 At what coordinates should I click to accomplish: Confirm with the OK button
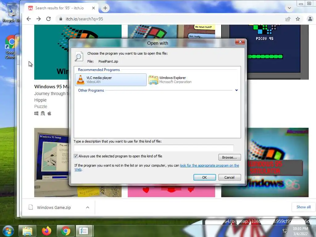pyautogui.click(x=205, y=177)
